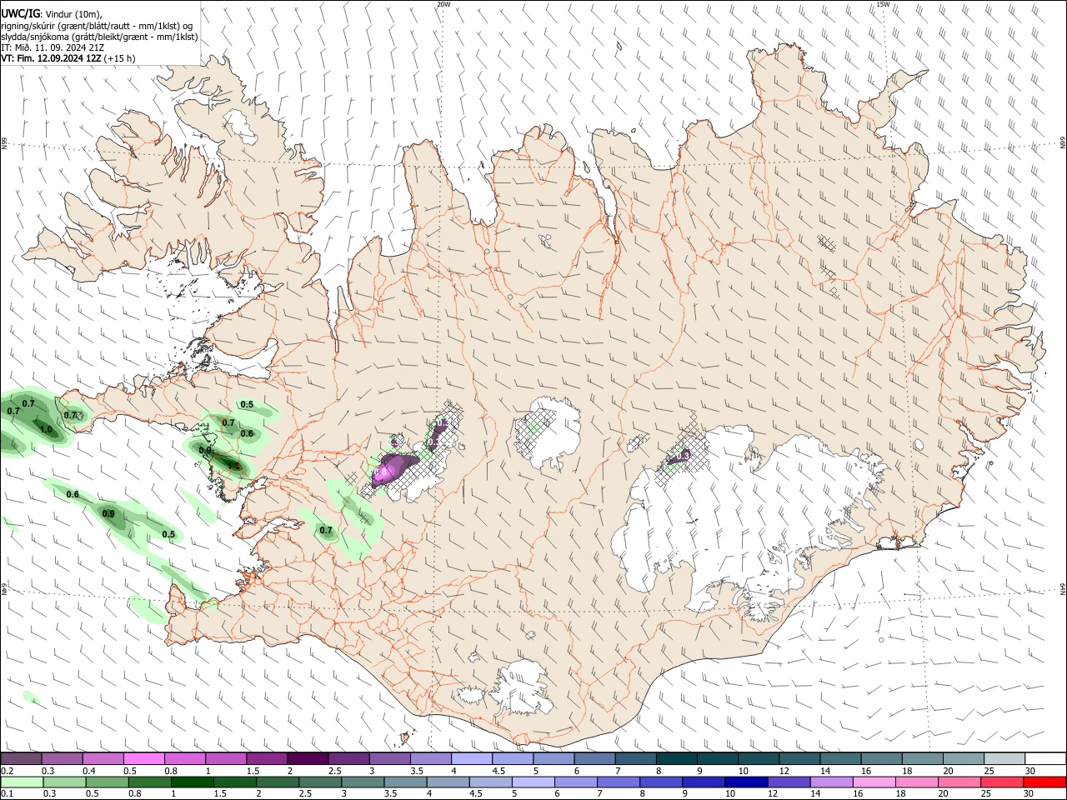
Task: Click the violet 12 swatch on the lower scale
Action: 788,782
